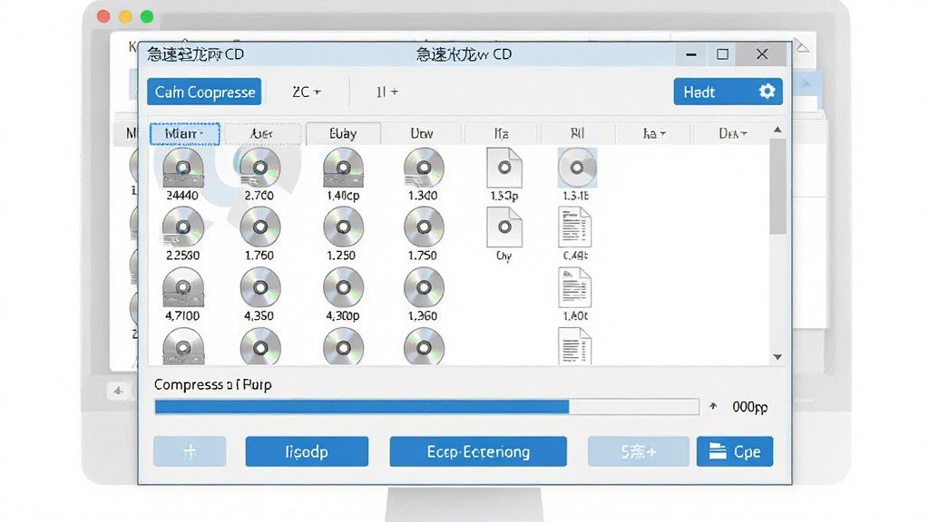Click the file list scroll-down arrow

tap(777, 357)
